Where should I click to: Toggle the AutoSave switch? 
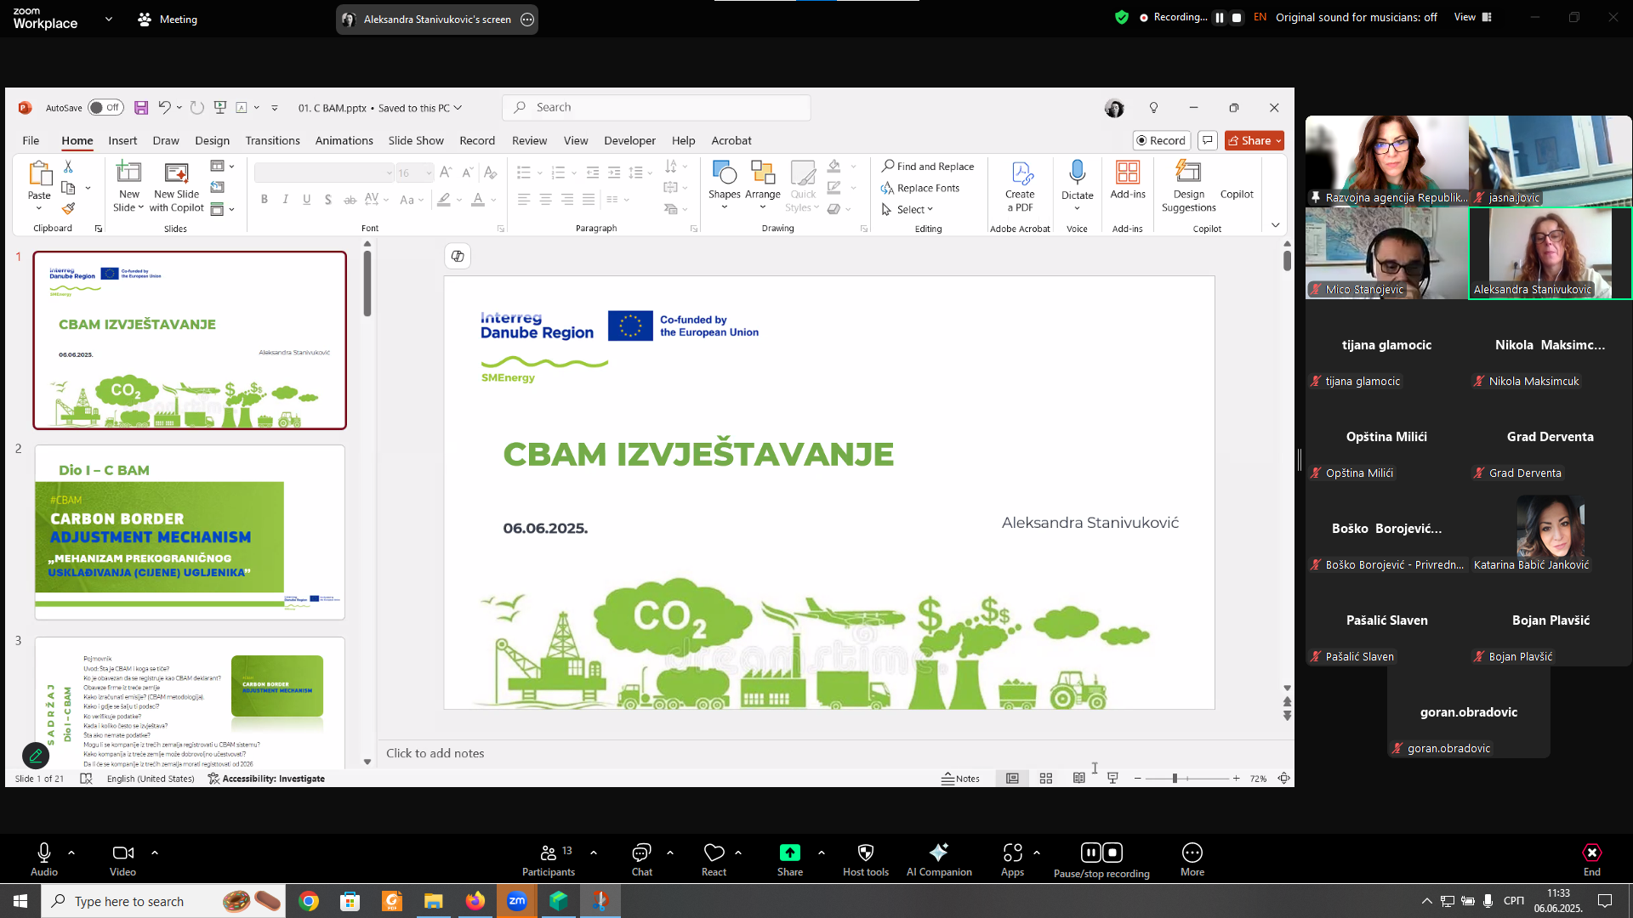(105, 108)
